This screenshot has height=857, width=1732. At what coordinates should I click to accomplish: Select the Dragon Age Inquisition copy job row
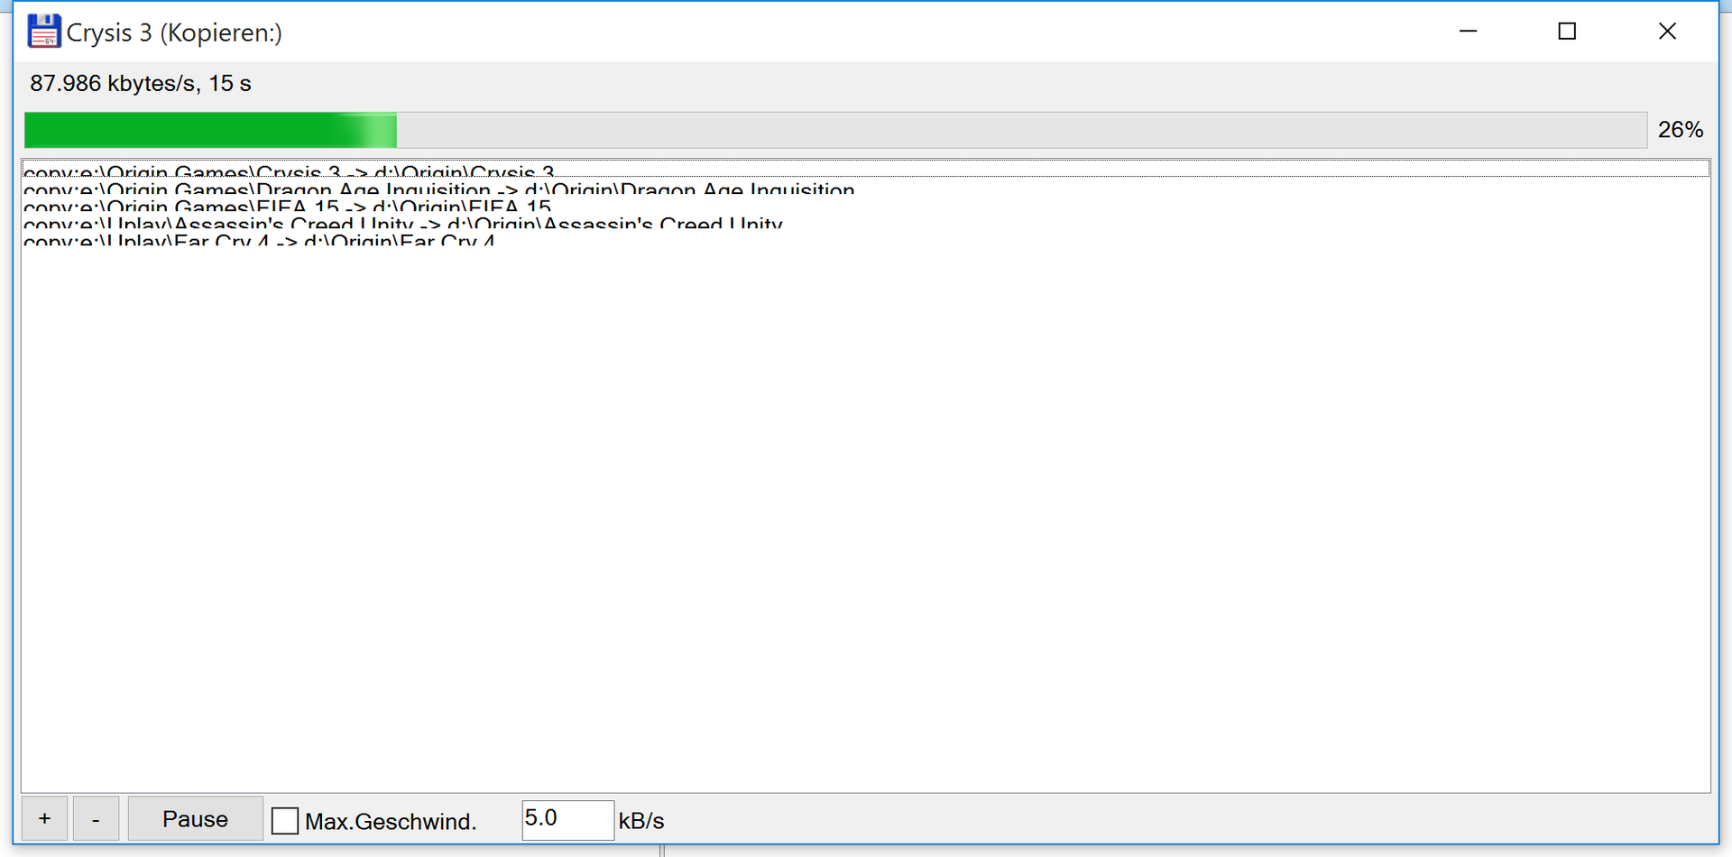click(866, 187)
